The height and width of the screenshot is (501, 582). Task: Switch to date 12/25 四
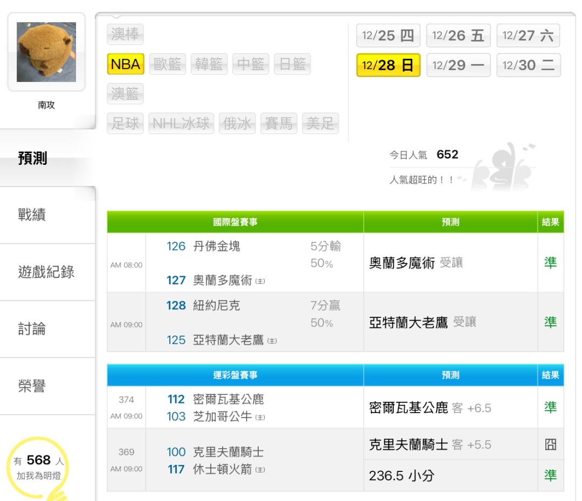(x=388, y=36)
